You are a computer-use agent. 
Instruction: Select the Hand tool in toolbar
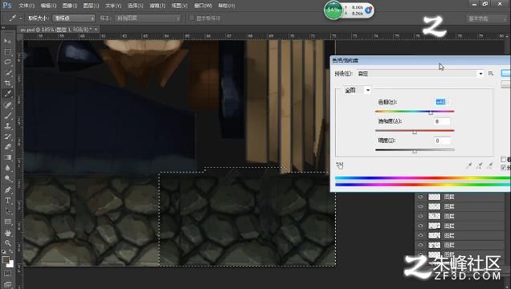click(7, 232)
